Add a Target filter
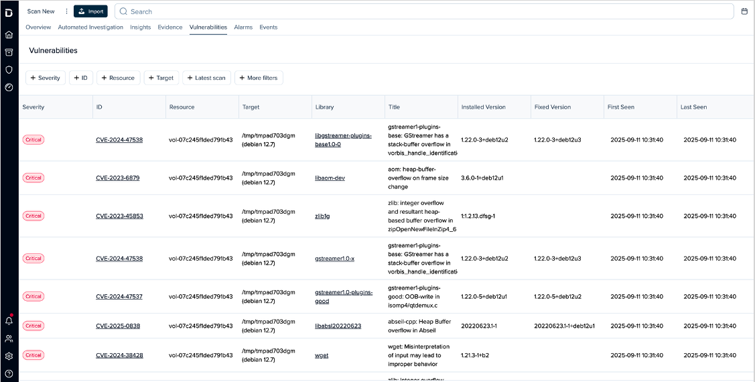The height and width of the screenshot is (382, 755). point(161,78)
